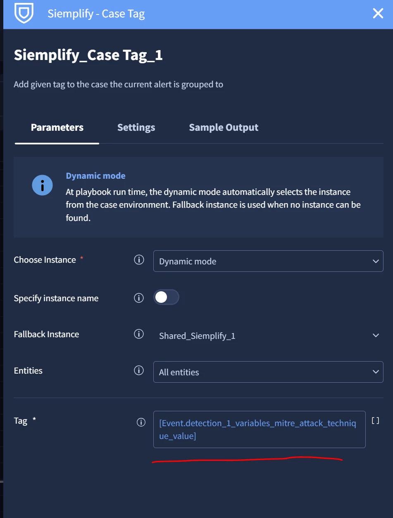Switch to the Settings tab

coord(136,127)
